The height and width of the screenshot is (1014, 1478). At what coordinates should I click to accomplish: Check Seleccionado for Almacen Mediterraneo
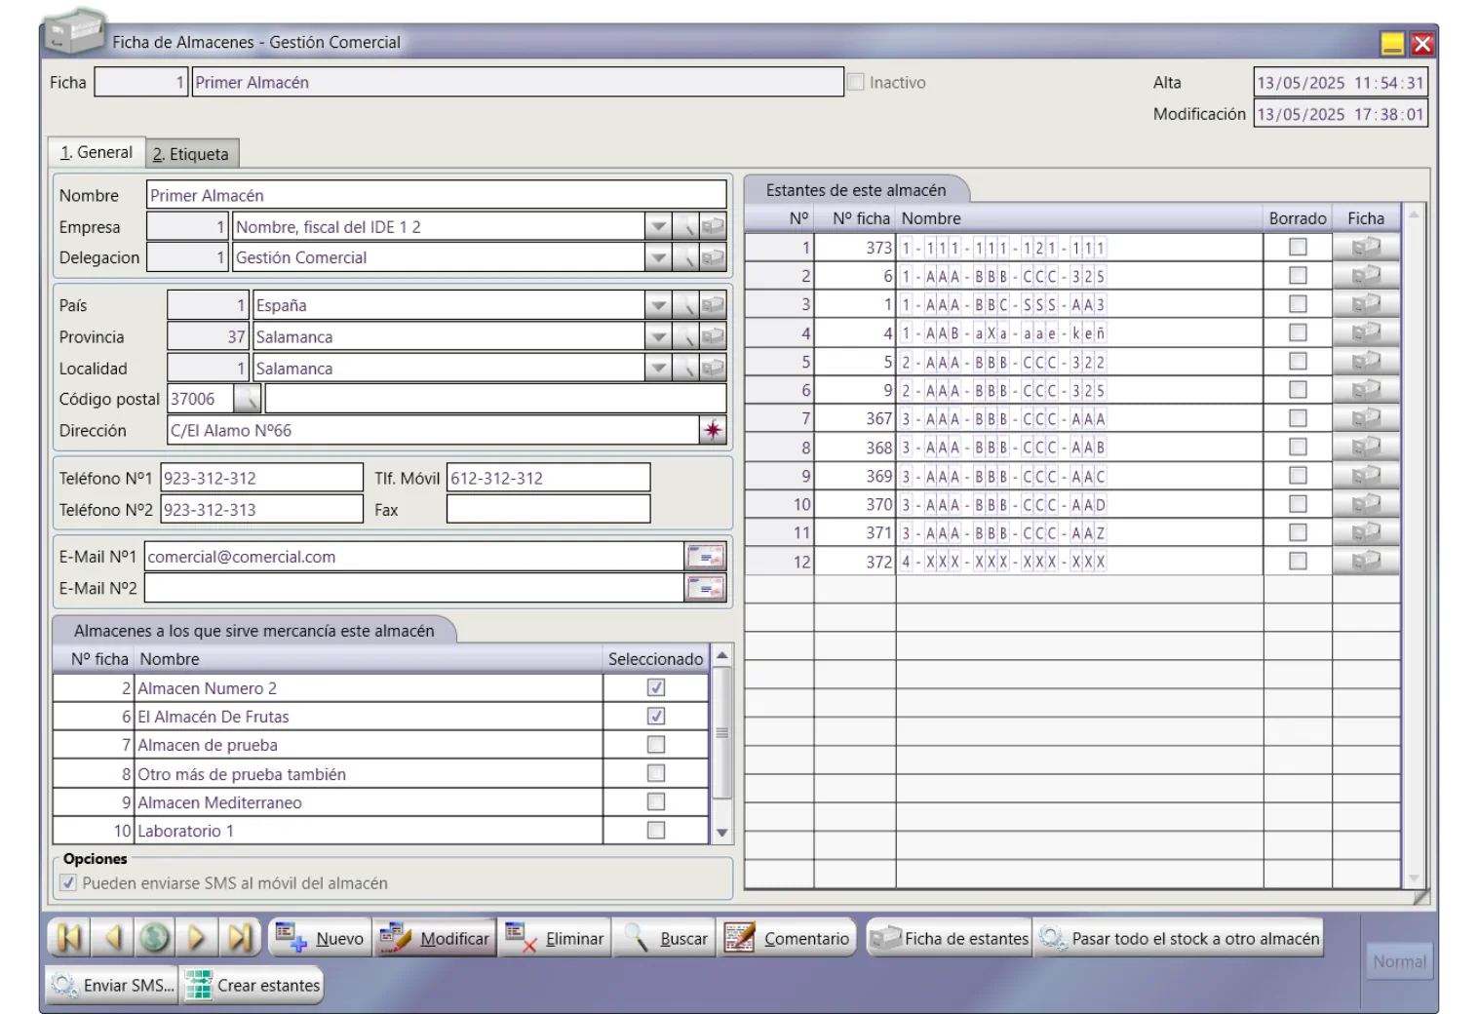(x=656, y=801)
